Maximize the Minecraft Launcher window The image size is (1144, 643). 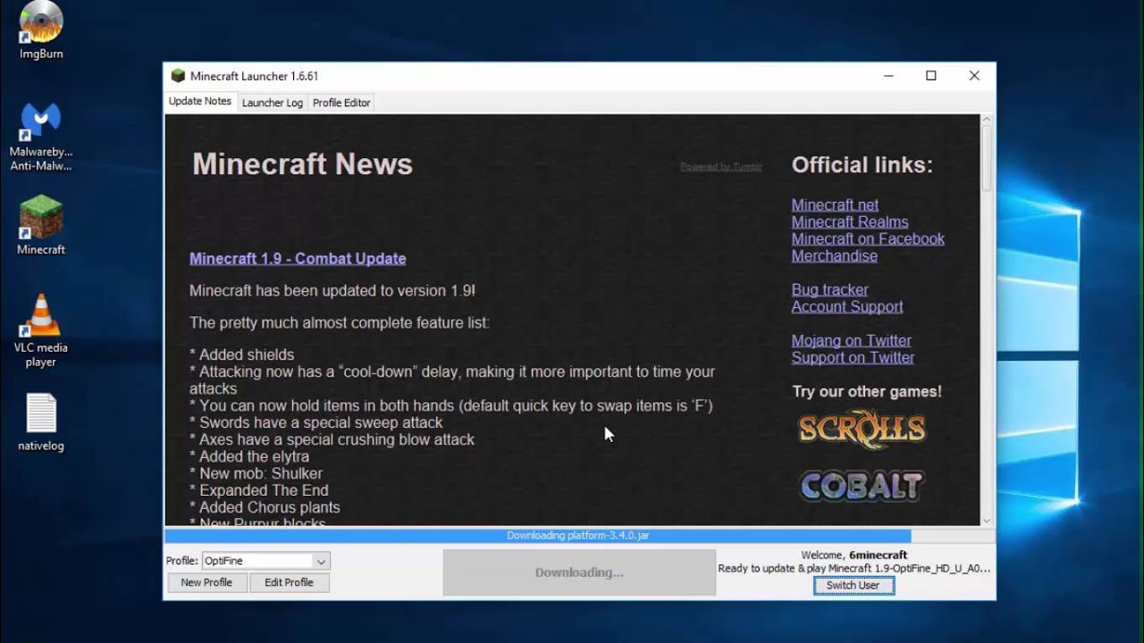931,76
